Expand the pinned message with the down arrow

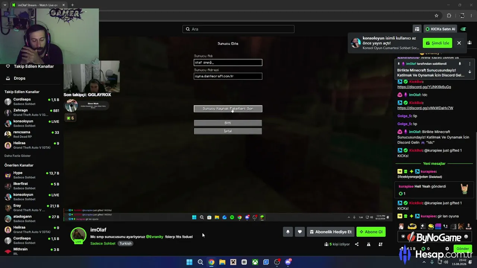(x=470, y=71)
